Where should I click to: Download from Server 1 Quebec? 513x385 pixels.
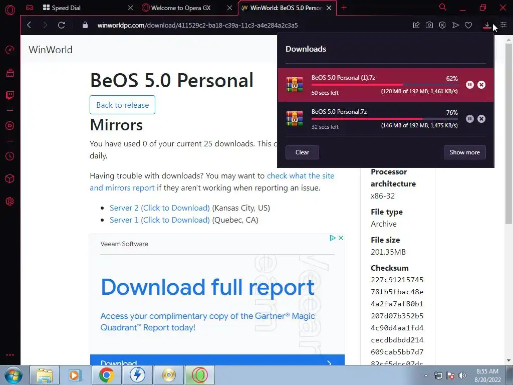(x=160, y=220)
